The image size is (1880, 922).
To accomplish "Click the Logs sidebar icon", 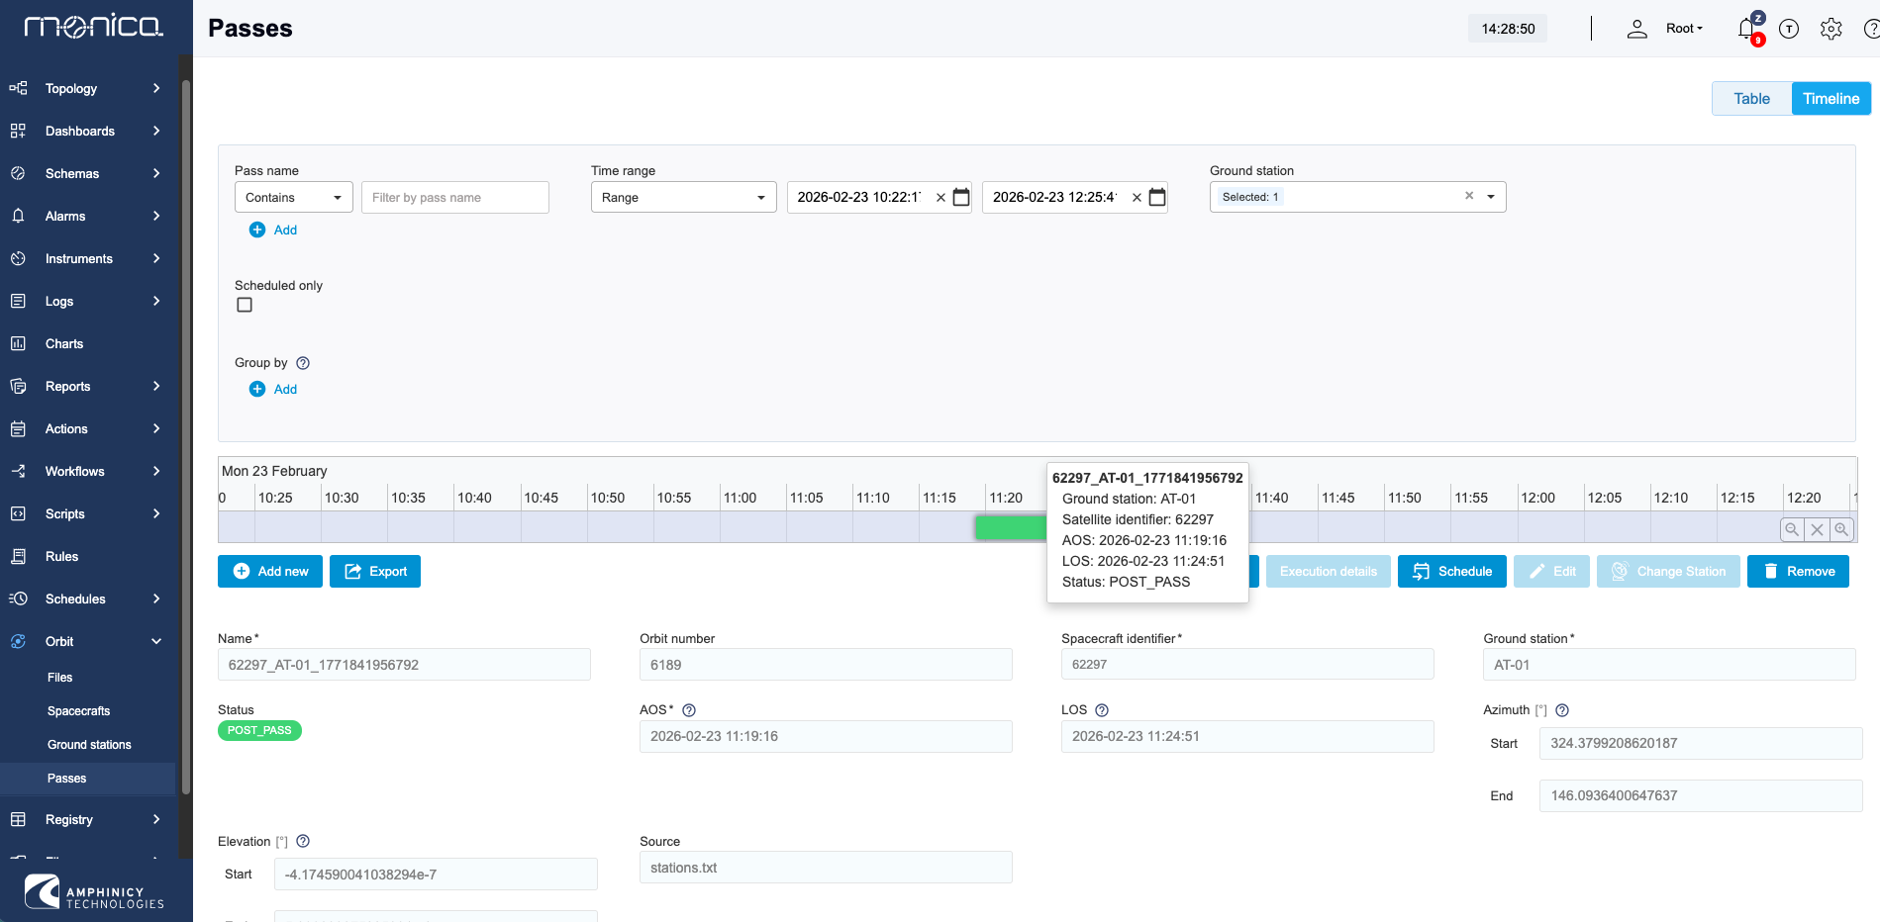I will point(18,301).
